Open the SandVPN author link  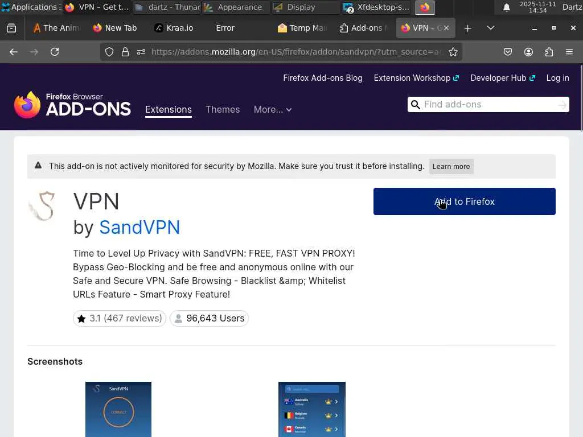[x=139, y=227]
